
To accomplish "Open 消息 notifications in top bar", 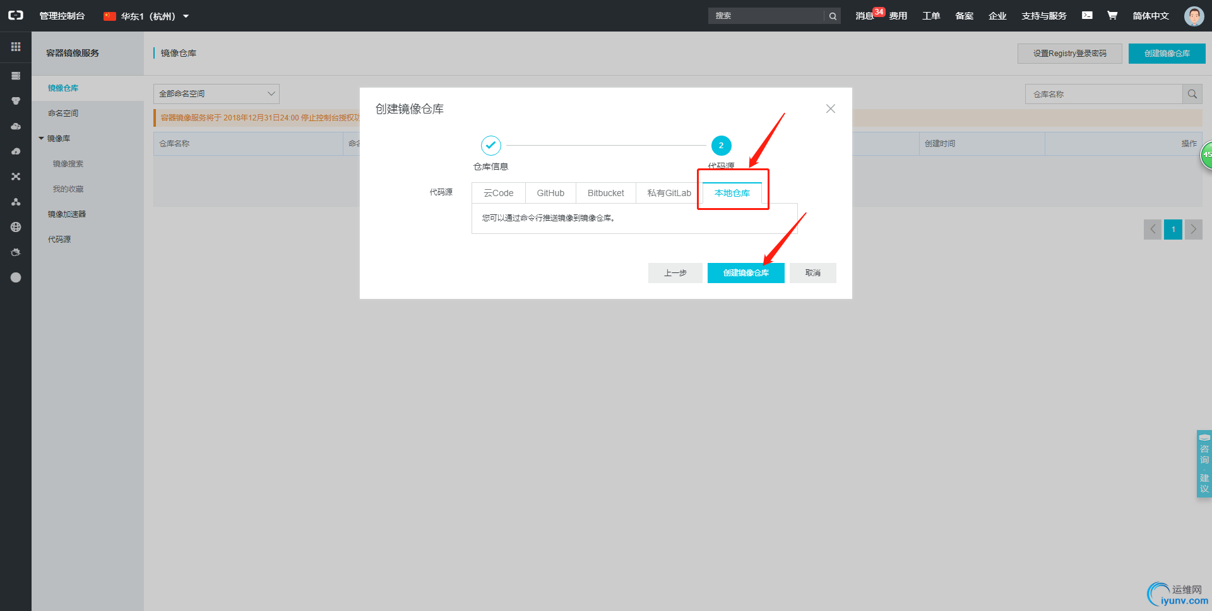I will pyautogui.click(x=865, y=16).
